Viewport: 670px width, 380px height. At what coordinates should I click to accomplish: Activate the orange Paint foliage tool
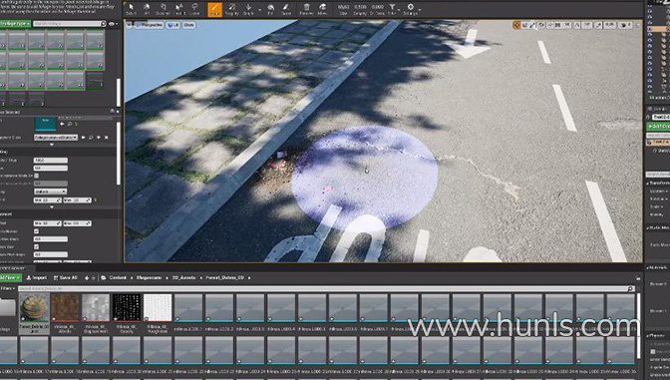(215, 9)
